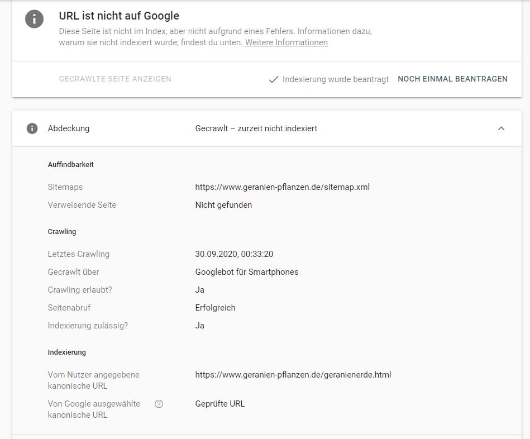Screen dimensions: 530x439
Task: Click the checkmark icon before "Indexierung wurde beantragt"
Action: coord(274,79)
